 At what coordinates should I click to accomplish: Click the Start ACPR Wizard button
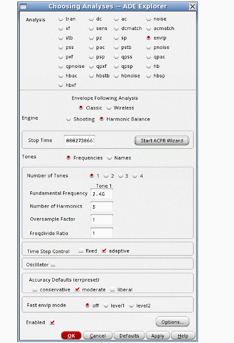161,141
